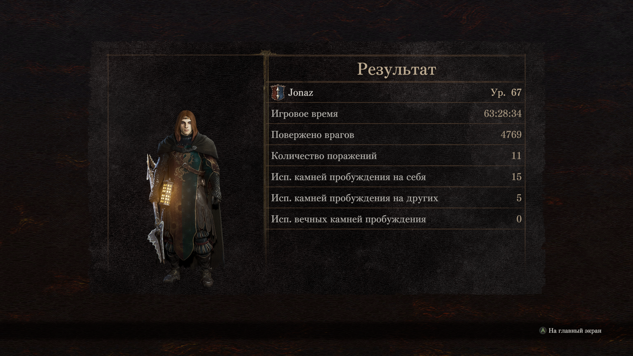Select the 'Повержено врагов' row
The image size is (633, 356).
tap(396, 134)
